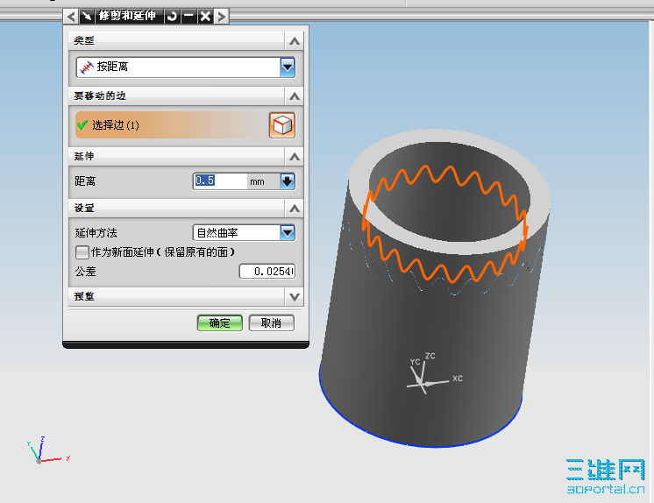654x503 pixels.
Task: Click the XC axis label on cylinder
Action: coord(458,379)
